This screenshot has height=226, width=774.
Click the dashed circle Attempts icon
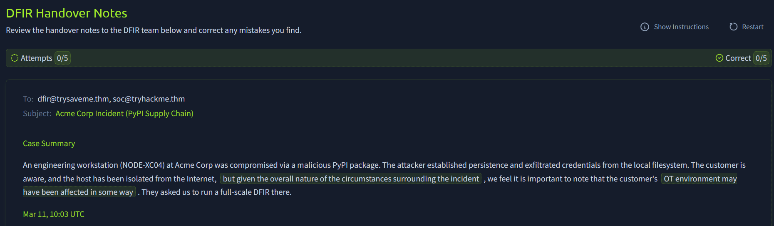tap(15, 58)
